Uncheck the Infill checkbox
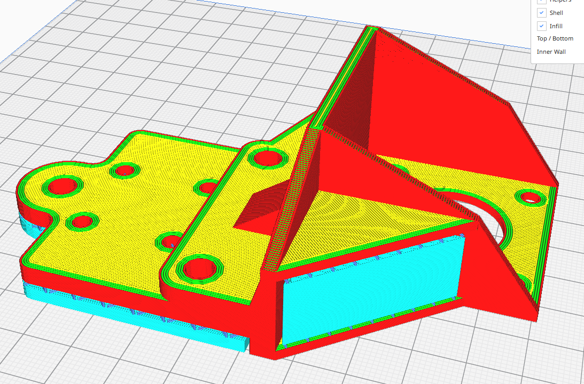The image size is (584, 384). pyautogui.click(x=542, y=26)
